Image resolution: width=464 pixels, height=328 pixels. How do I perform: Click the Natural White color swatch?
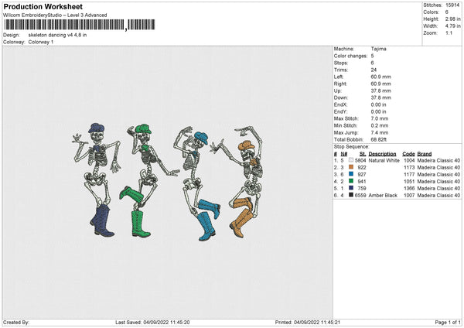tap(351, 160)
